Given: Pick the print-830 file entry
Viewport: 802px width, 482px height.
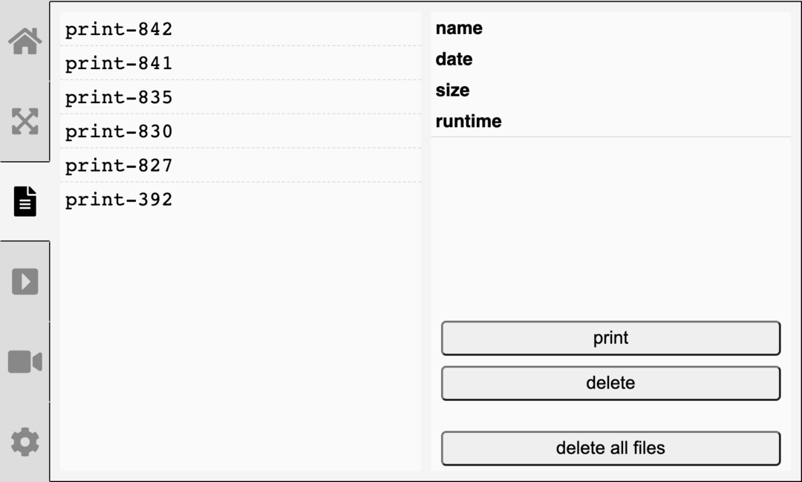Looking at the screenshot, I should 119,131.
